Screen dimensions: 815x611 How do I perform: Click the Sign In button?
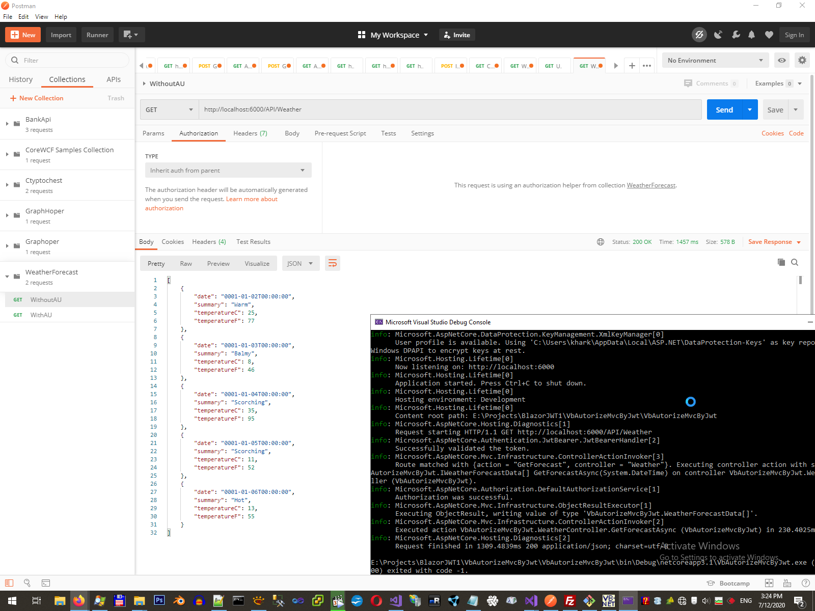[x=794, y=35]
